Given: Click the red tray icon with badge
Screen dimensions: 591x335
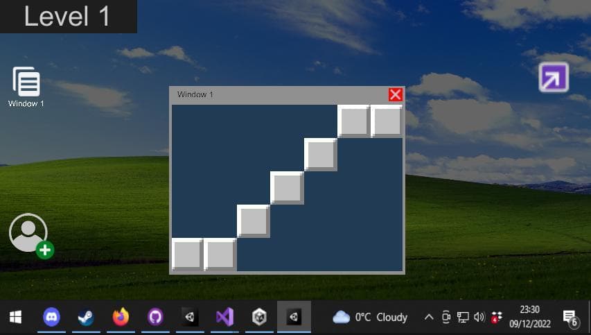Looking at the screenshot, I should pyautogui.click(x=497, y=317).
